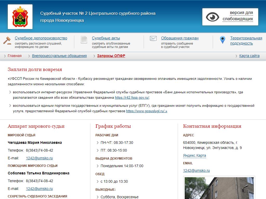Click the envelope icon for citizen appeals
Screen dimensions: 266x199
[x=153, y=39]
